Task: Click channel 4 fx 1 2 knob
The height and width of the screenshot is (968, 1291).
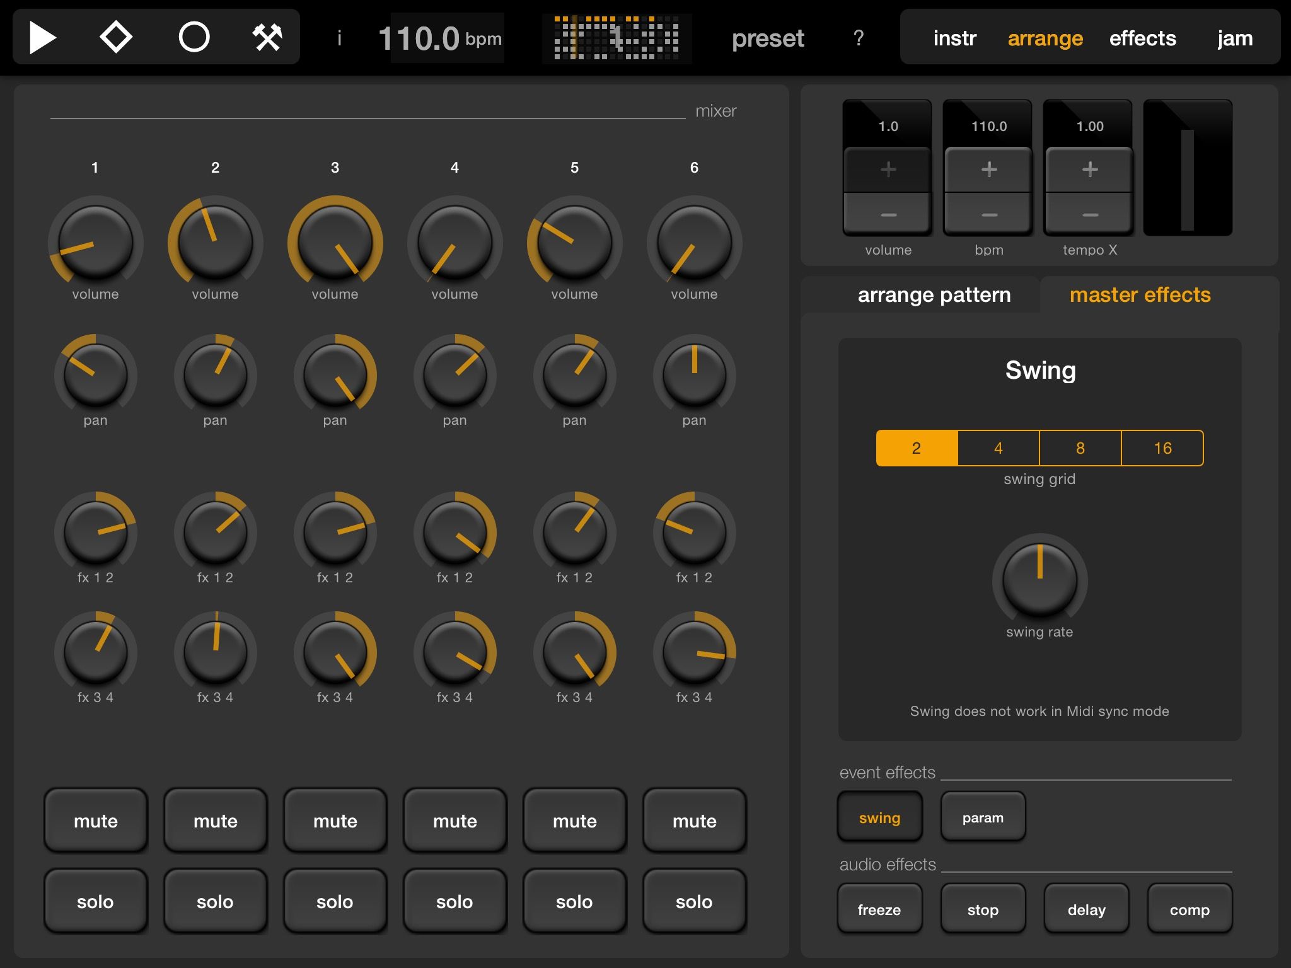Action: tap(455, 532)
